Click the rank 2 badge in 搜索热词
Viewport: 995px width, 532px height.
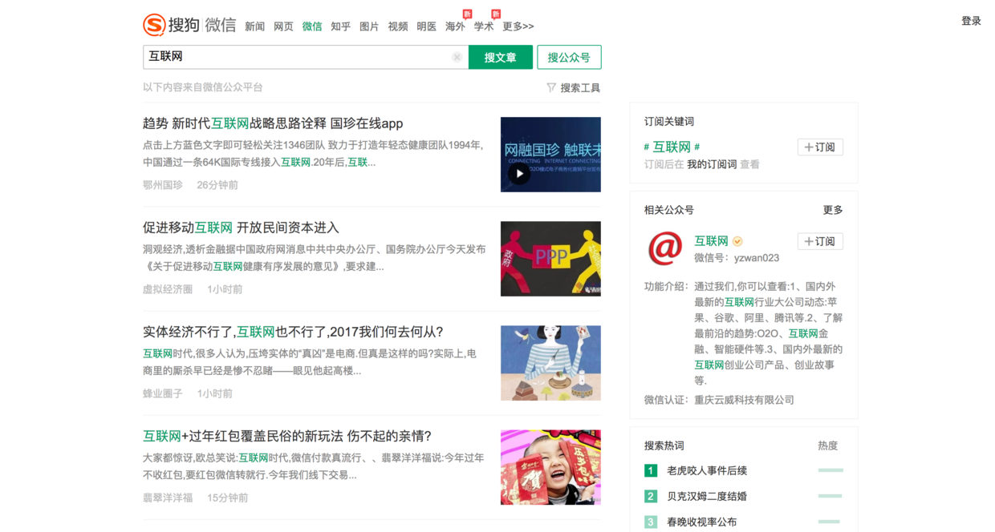(651, 496)
